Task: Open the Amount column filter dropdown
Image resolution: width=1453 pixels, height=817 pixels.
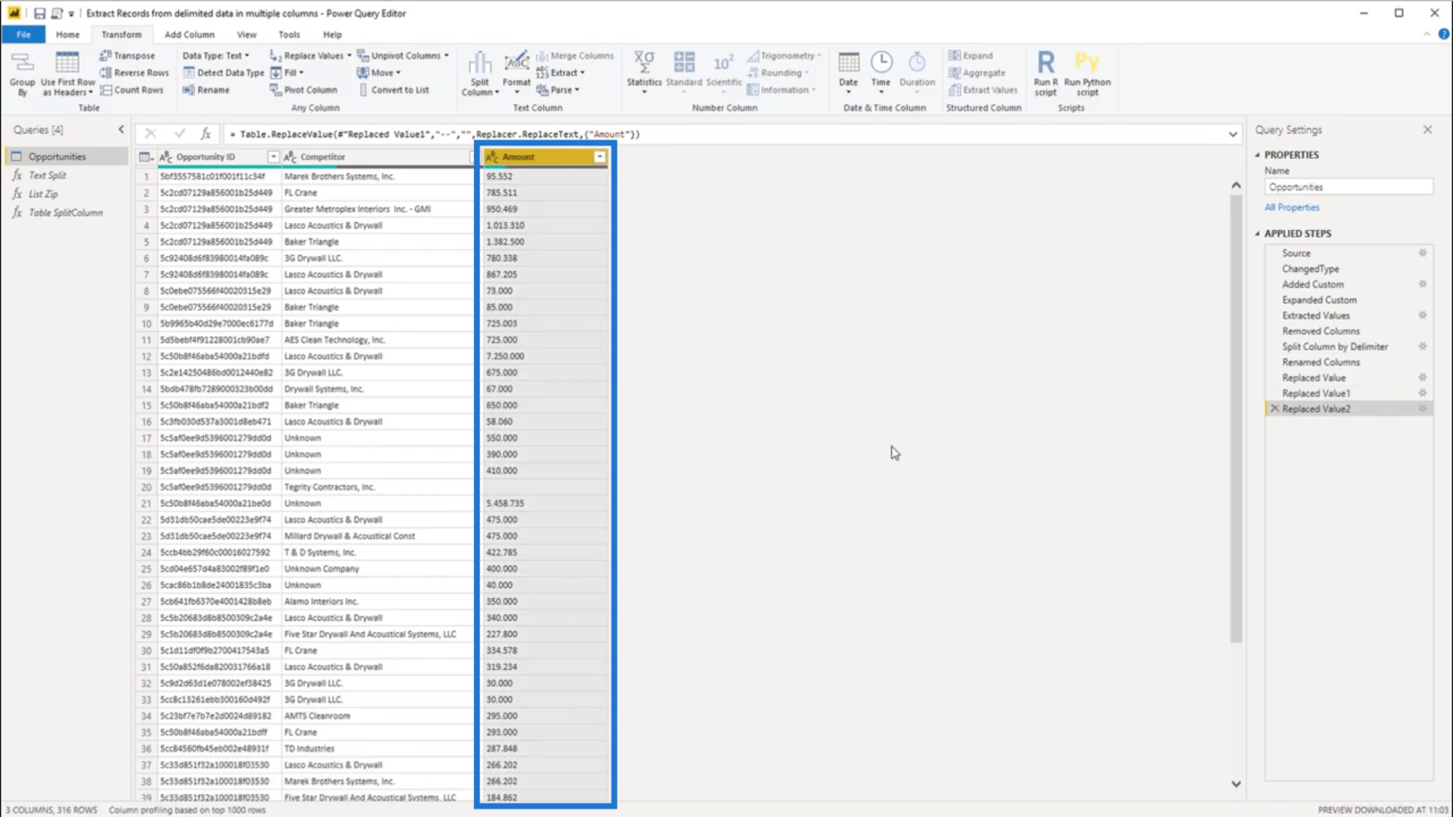Action: (x=599, y=157)
